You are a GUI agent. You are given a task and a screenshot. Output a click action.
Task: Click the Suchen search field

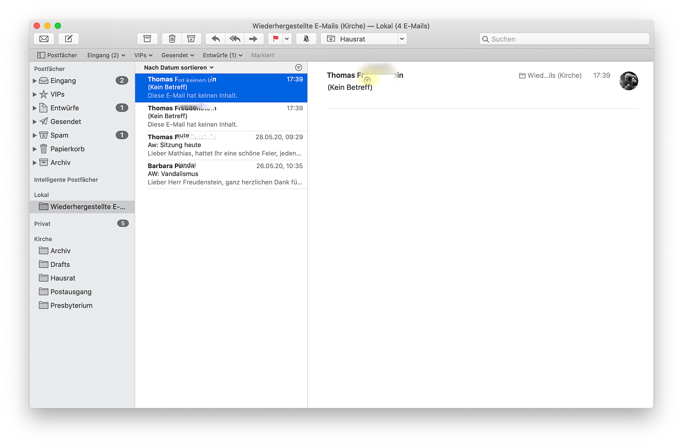564,39
